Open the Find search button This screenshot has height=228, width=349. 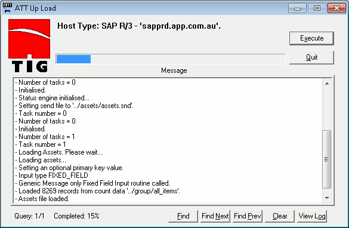(x=183, y=216)
